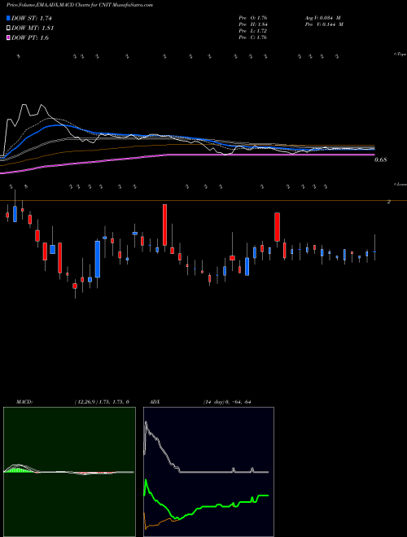
Task: Select the chart title for CNIT MunafaSutra.com
Action: click(80, 5)
